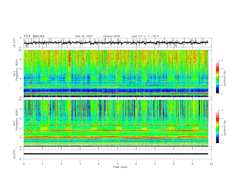Click the "8" minute tick on time axis

(174, 164)
